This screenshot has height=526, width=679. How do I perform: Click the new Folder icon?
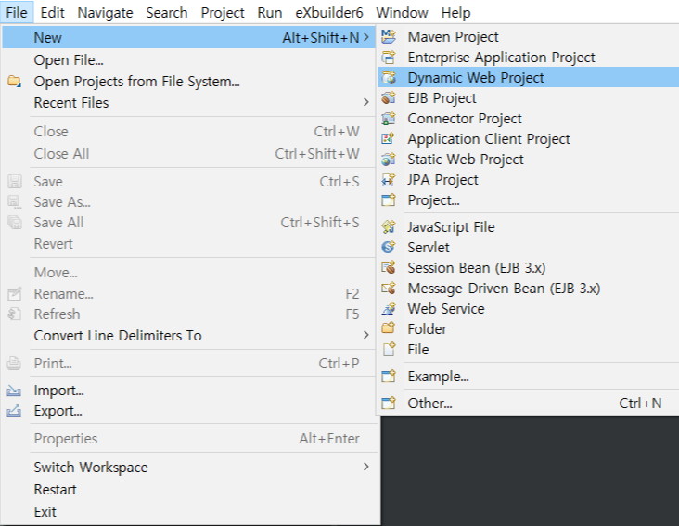389,328
